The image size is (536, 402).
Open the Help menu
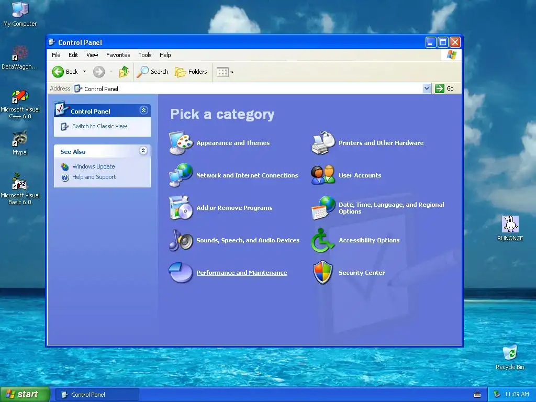165,55
